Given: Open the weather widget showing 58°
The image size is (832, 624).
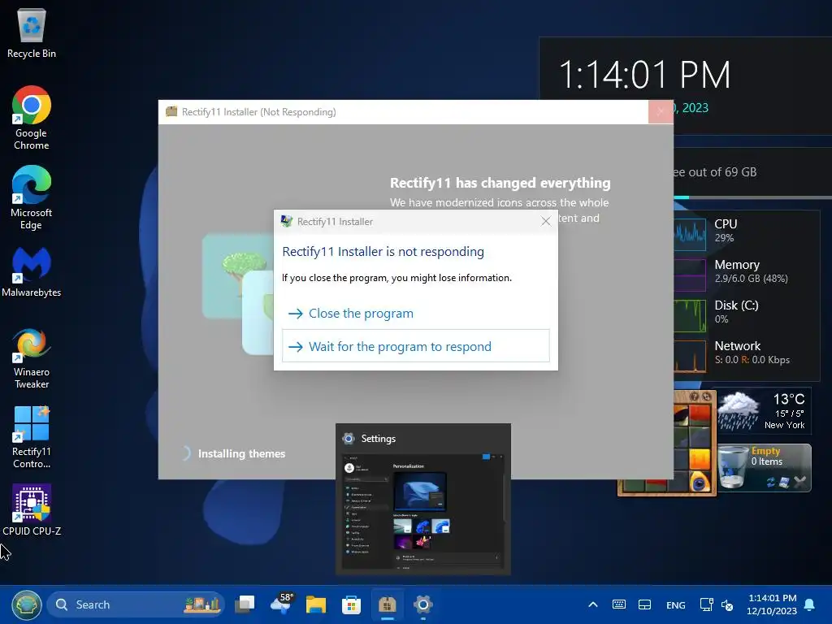Looking at the screenshot, I should tap(281, 604).
